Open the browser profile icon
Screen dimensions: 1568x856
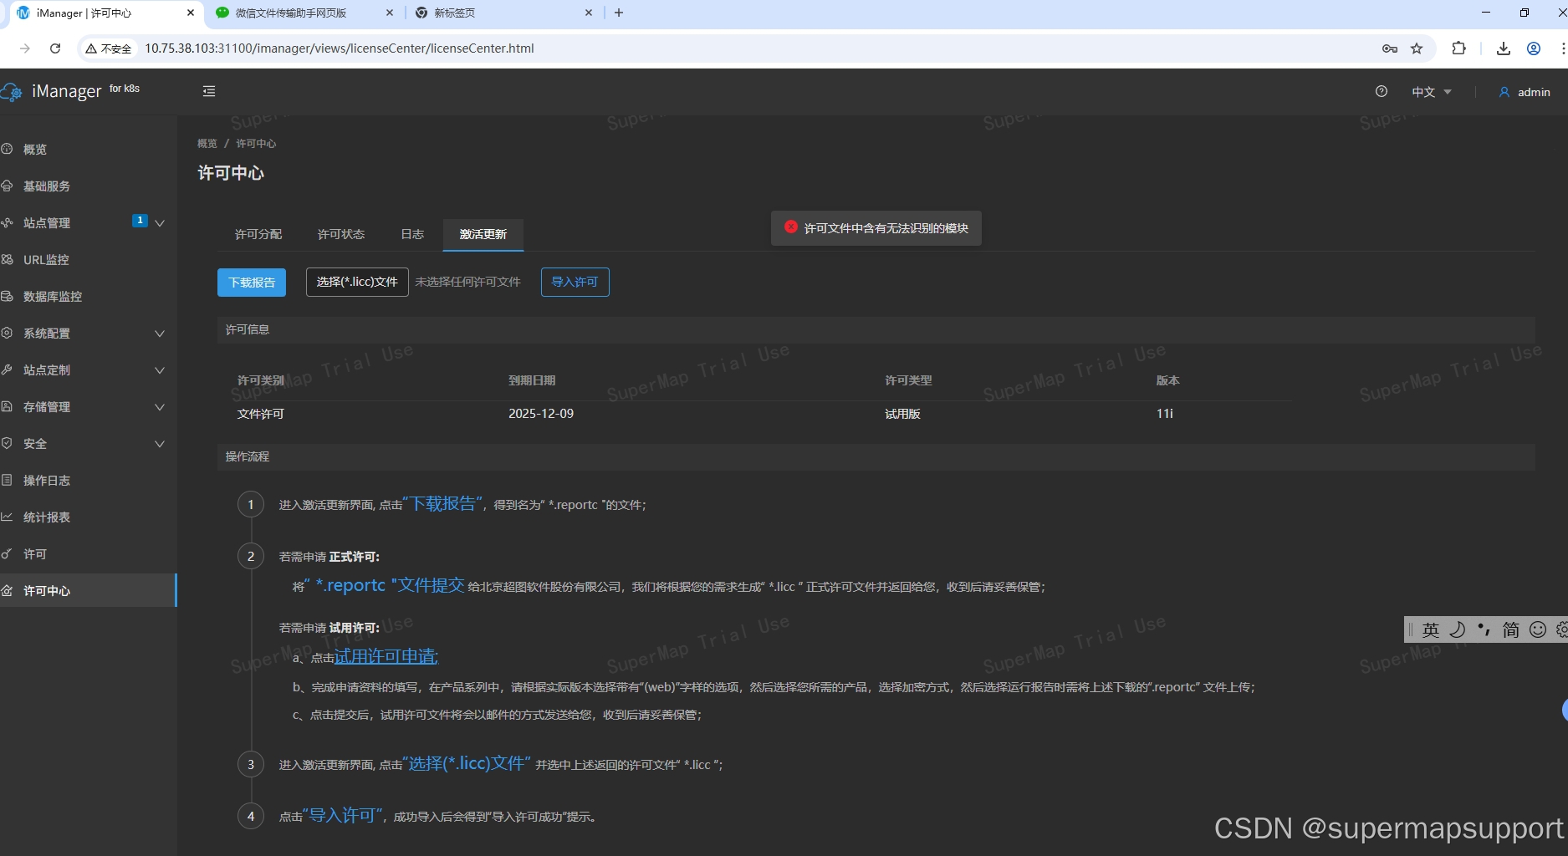point(1534,48)
